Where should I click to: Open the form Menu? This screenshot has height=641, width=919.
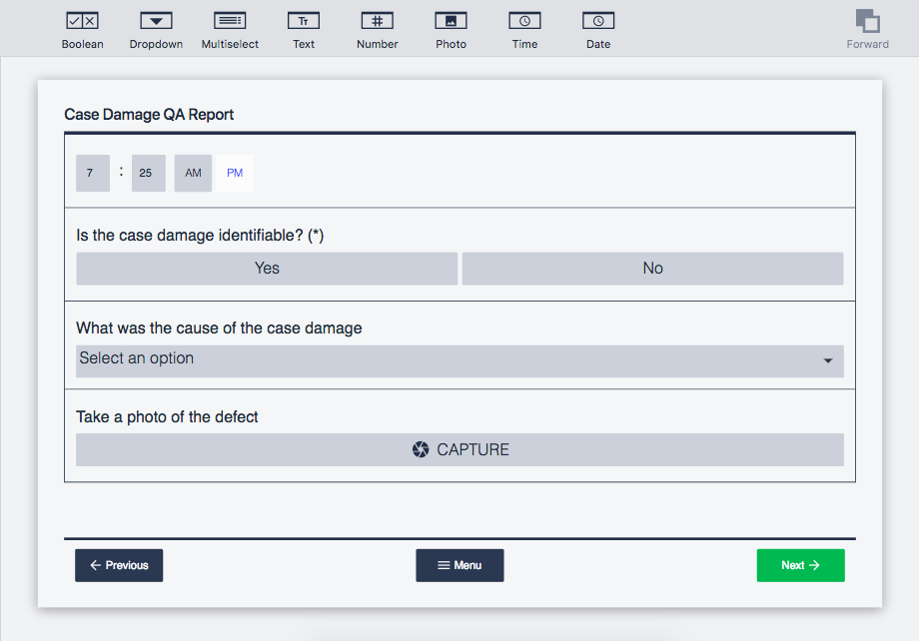click(459, 565)
